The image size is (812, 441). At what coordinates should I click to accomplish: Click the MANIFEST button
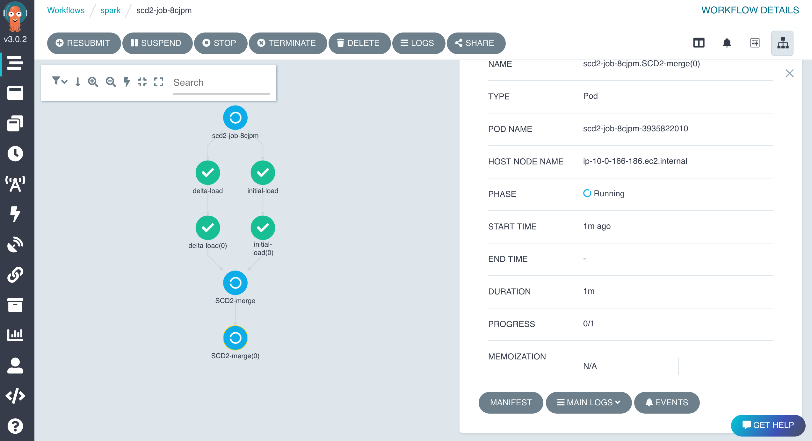tap(511, 402)
